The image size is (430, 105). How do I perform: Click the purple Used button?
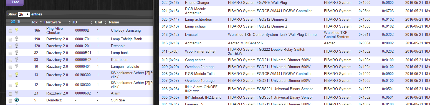(15, 2)
